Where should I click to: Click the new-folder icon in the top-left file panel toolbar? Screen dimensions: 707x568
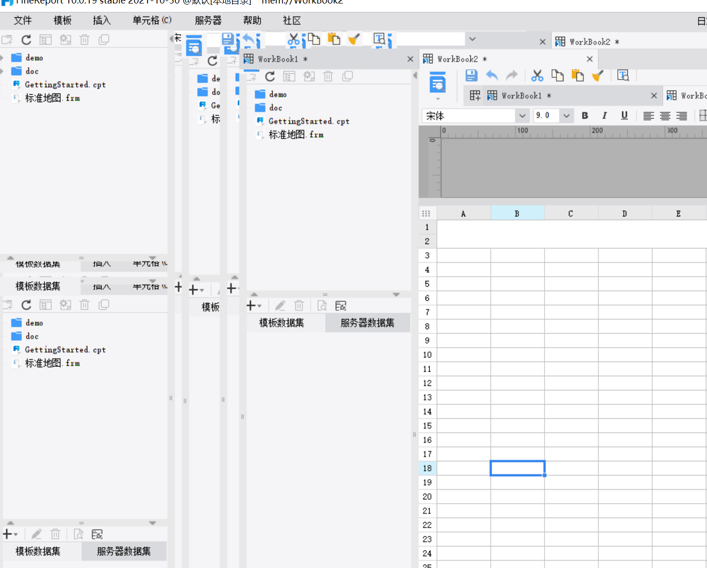[7, 40]
